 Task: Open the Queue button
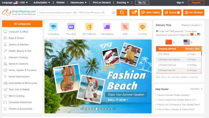tap(172, 12)
